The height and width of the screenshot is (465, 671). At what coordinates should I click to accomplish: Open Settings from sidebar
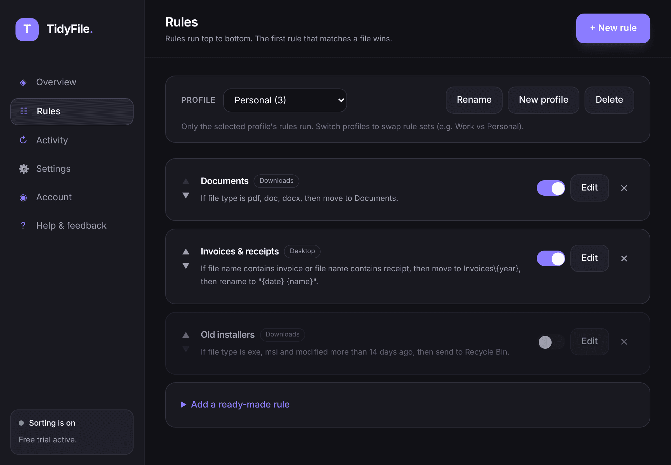(x=72, y=169)
